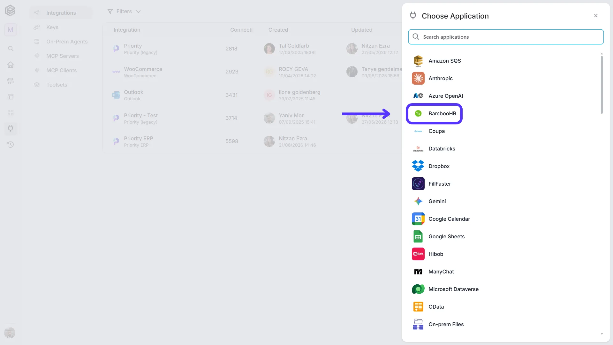This screenshot has height=345, width=613.
Task: Select the Databricks icon
Action: (418, 149)
